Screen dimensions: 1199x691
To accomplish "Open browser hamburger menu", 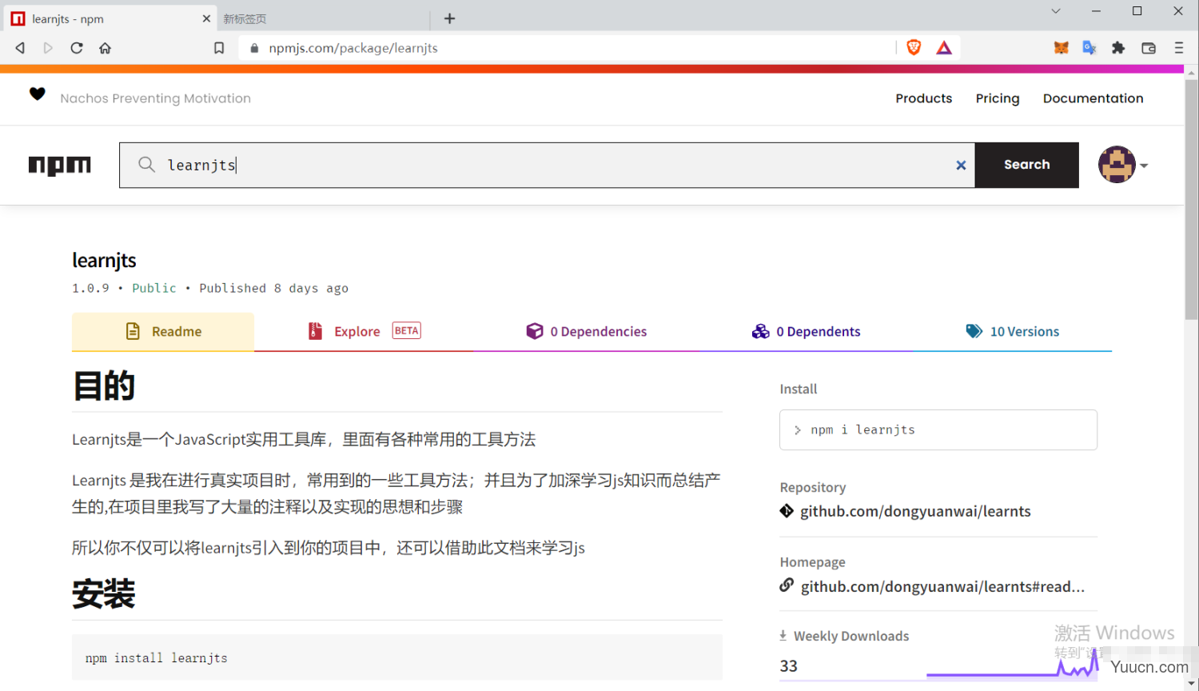I will (1178, 48).
